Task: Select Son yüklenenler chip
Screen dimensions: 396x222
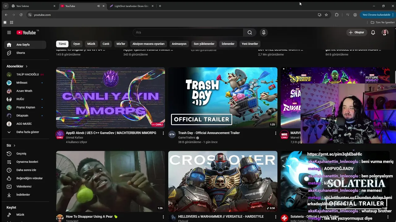Action: (x=204, y=44)
